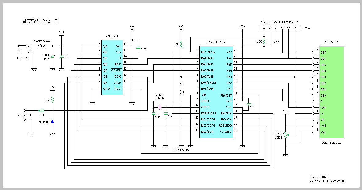
Task: Select the blue 1N4148 diode symbol
Action: pyautogui.click(x=52, y=121)
